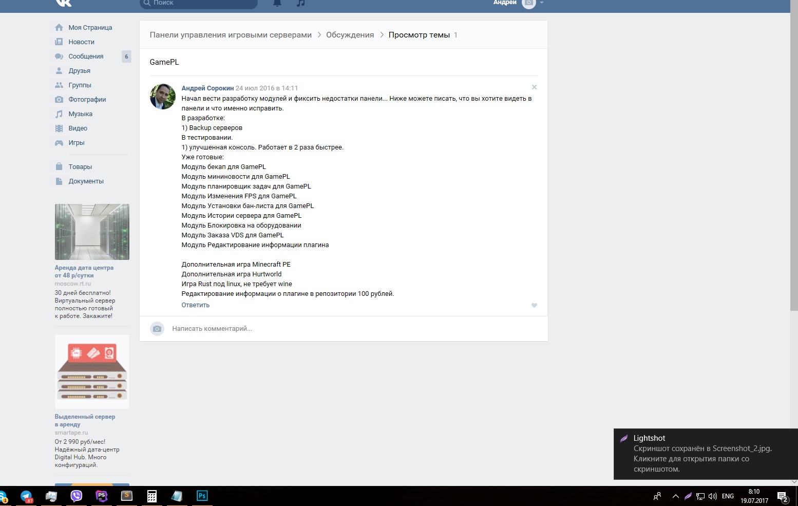Click Просмотр темы breadcrumb
This screenshot has height=506, width=798.
[x=419, y=35]
